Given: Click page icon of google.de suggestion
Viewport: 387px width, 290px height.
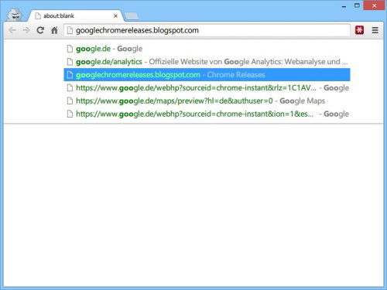Looking at the screenshot, I should click(x=70, y=49).
